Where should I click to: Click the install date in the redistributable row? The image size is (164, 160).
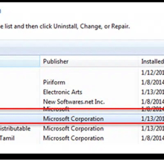153,128
